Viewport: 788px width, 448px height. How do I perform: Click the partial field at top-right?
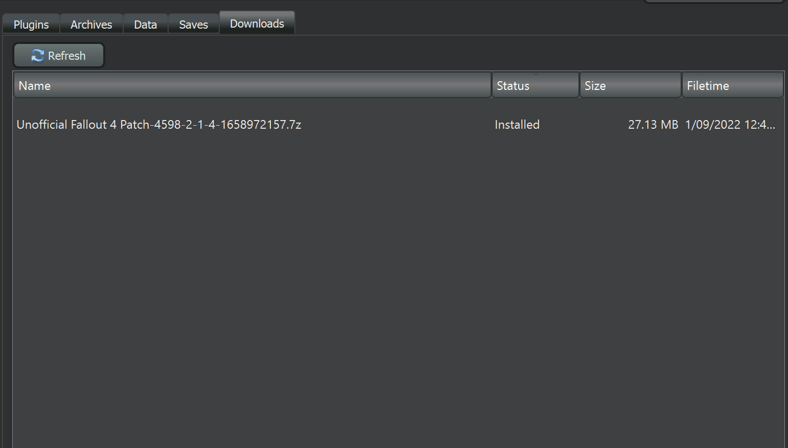[714, 2]
